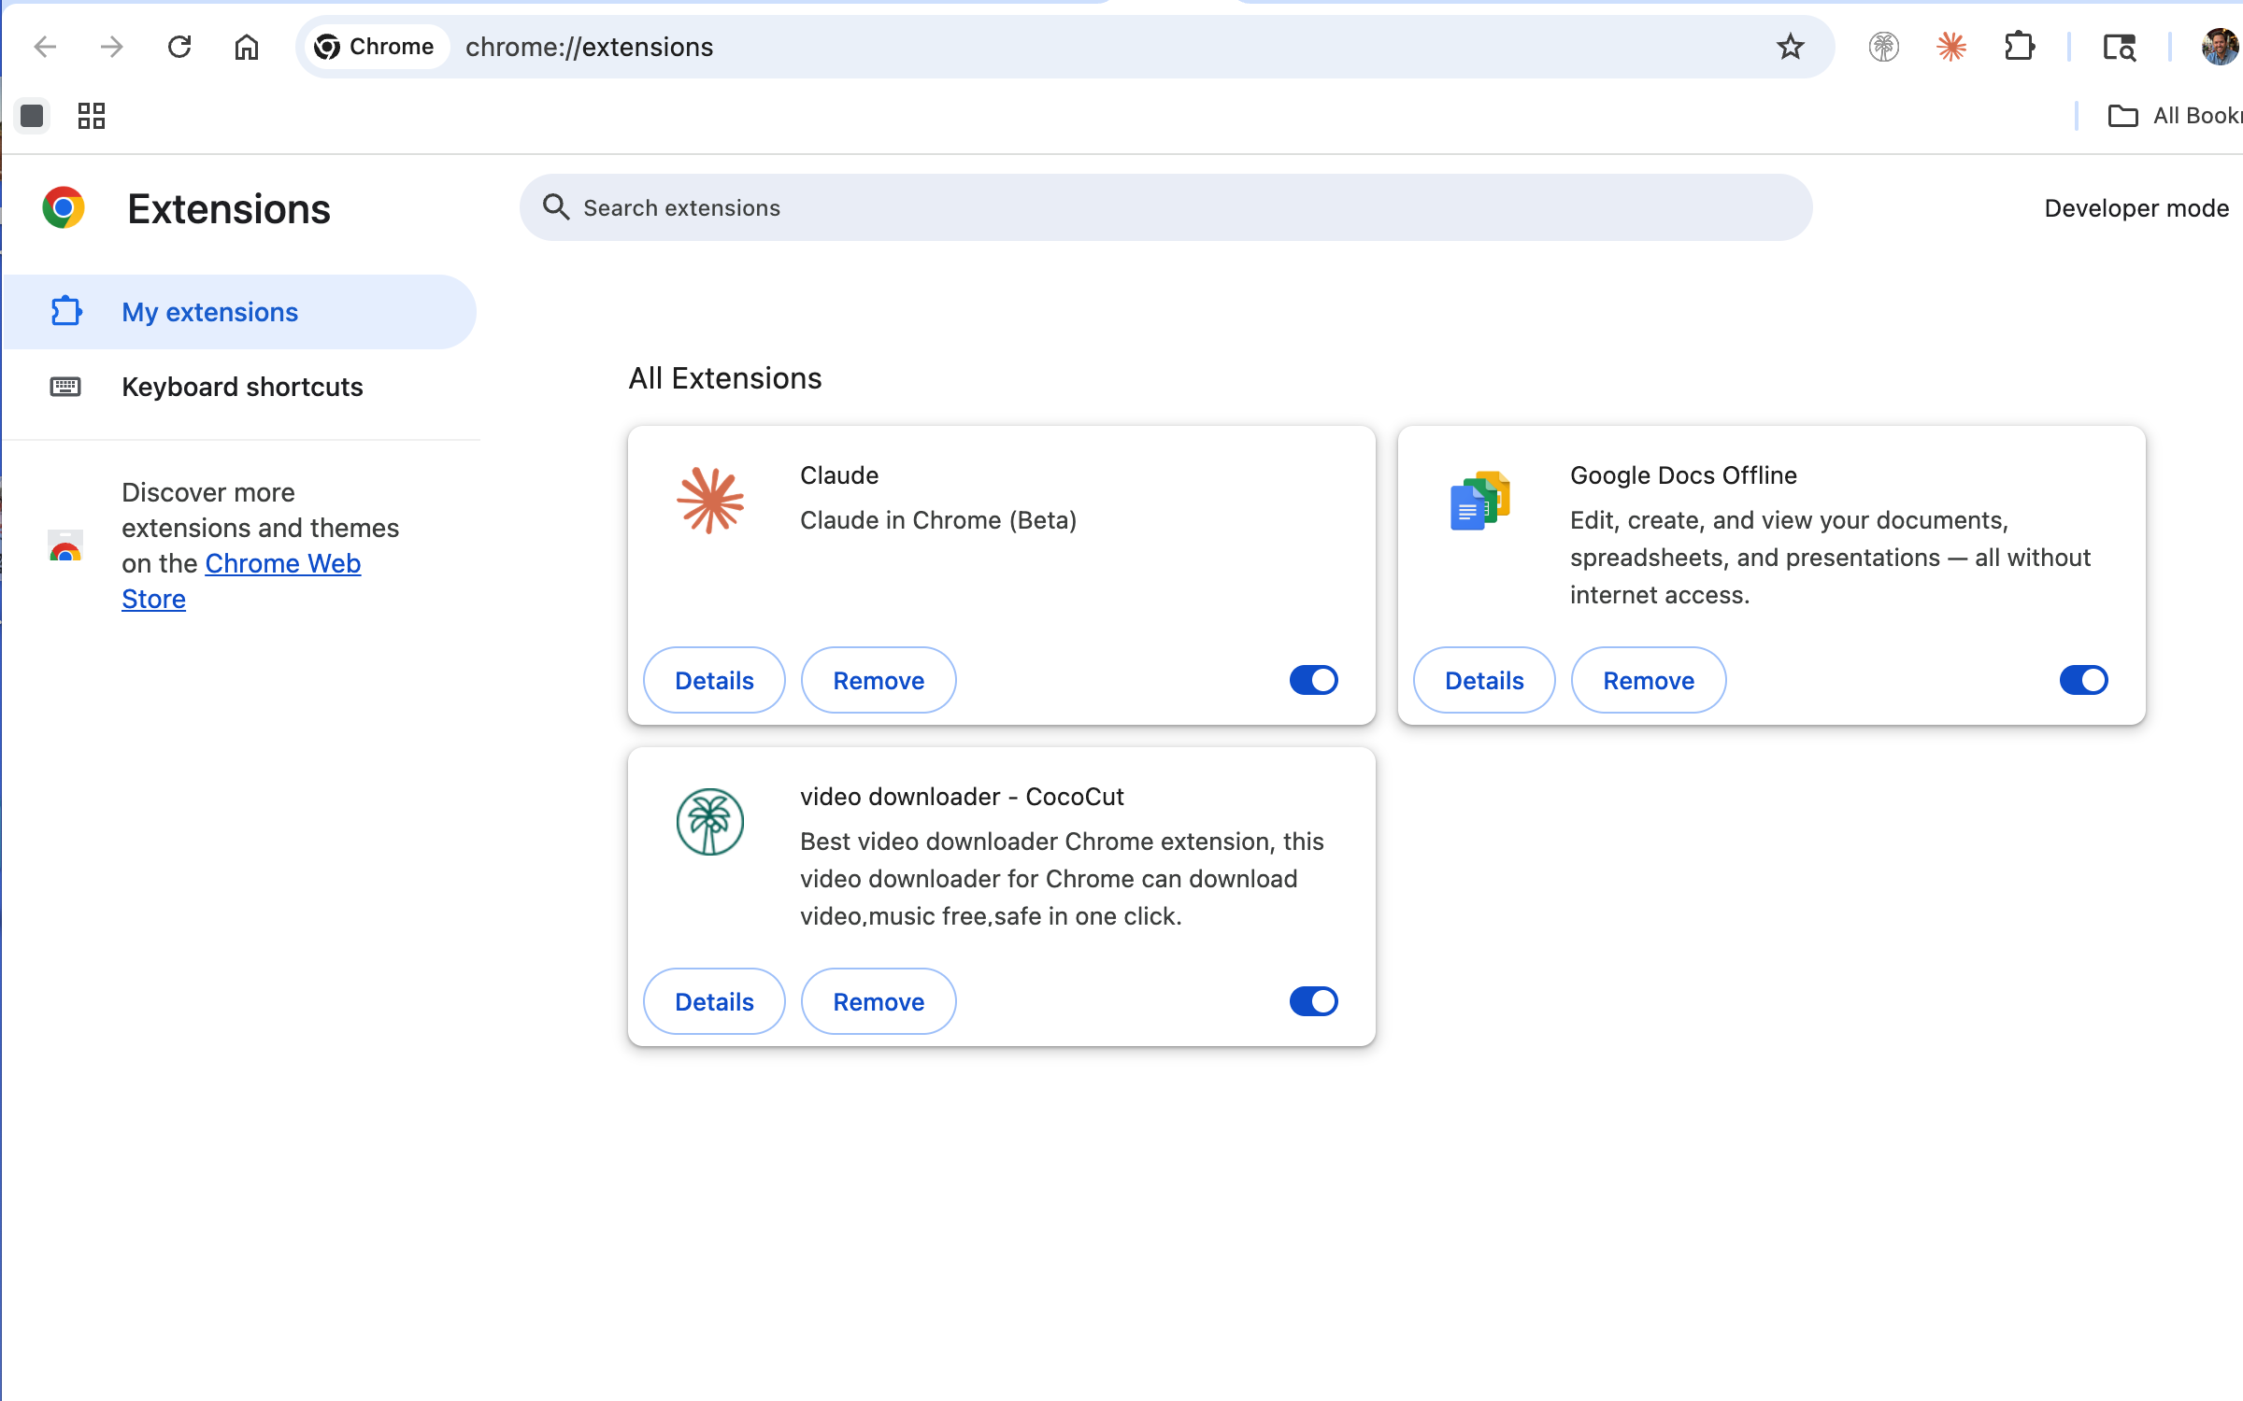Go back using the browser back arrow

pyautogui.click(x=45, y=47)
